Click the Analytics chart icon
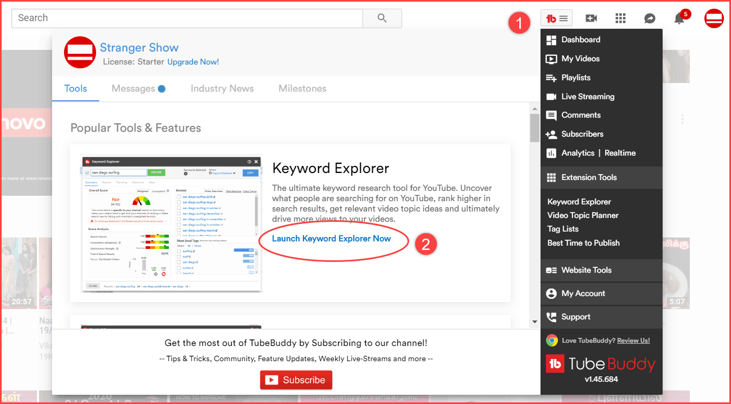 click(x=551, y=153)
